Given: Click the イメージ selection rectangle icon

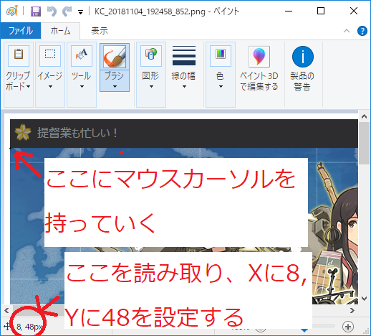Looking at the screenshot, I should pos(50,56).
